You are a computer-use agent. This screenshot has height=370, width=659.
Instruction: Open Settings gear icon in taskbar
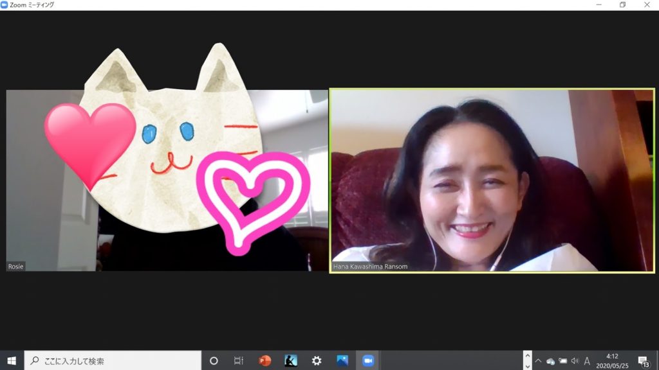tap(317, 360)
